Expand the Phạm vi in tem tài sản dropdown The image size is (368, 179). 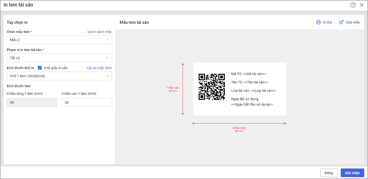59,58
